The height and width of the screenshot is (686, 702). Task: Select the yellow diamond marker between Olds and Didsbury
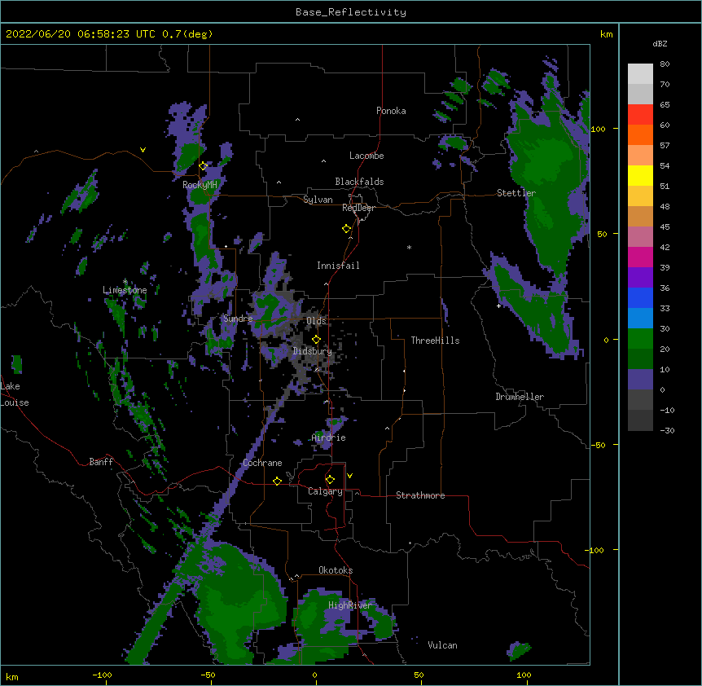(x=316, y=339)
